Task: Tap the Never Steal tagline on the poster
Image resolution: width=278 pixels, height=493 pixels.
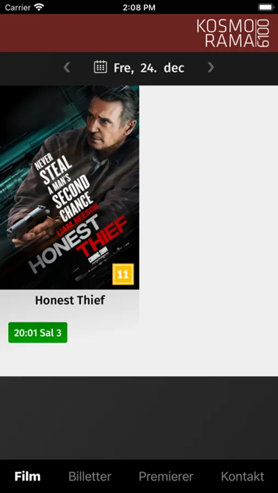Action: click(x=64, y=187)
